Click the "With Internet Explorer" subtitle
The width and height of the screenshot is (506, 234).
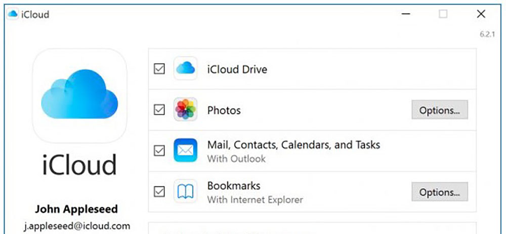pos(255,200)
